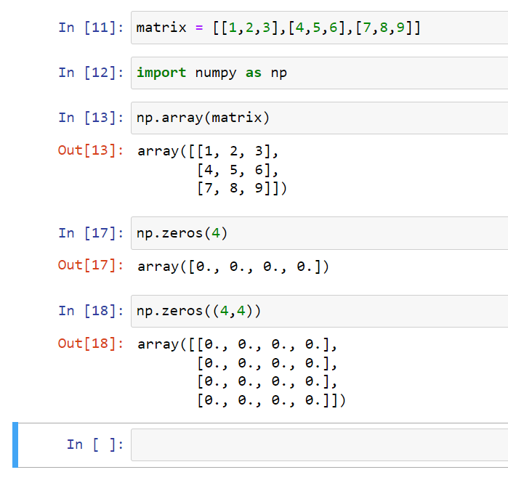Click the Out[13] first row 'array([[1, 2, 3],'
The height and width of the screenshot is (483, 508).
(x=208, y=151)
